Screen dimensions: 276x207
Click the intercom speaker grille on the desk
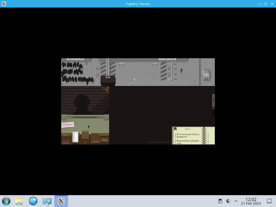point(85,135)
